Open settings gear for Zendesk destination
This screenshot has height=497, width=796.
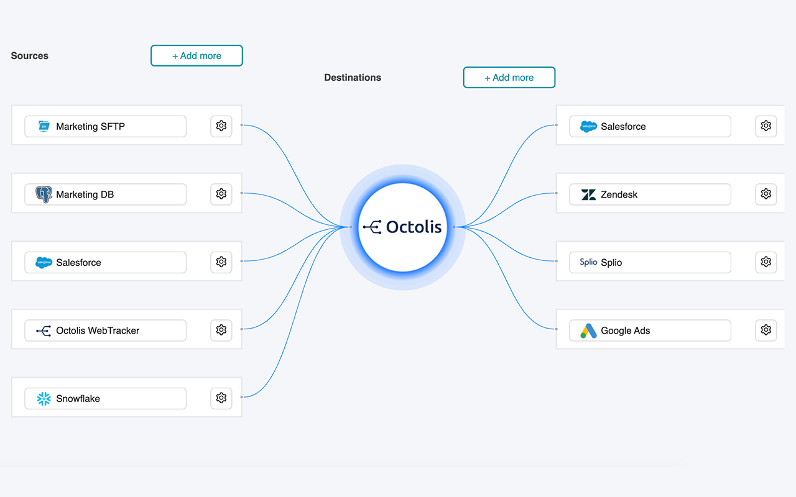[x=766, y=194]
